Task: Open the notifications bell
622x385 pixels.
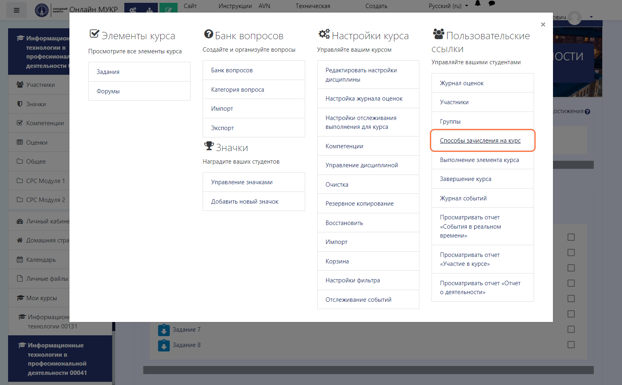Action: [x=477, y=4]
